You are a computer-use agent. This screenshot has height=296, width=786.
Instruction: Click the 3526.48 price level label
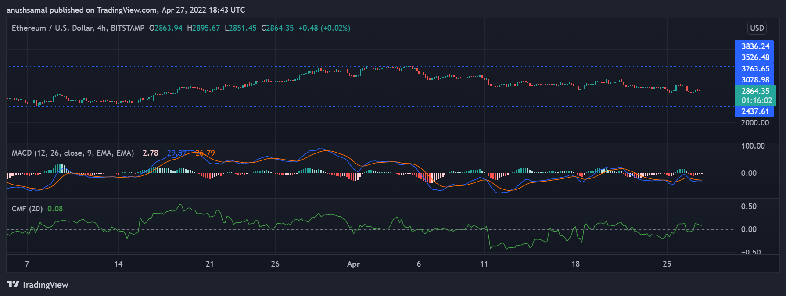tap(755, 57)
